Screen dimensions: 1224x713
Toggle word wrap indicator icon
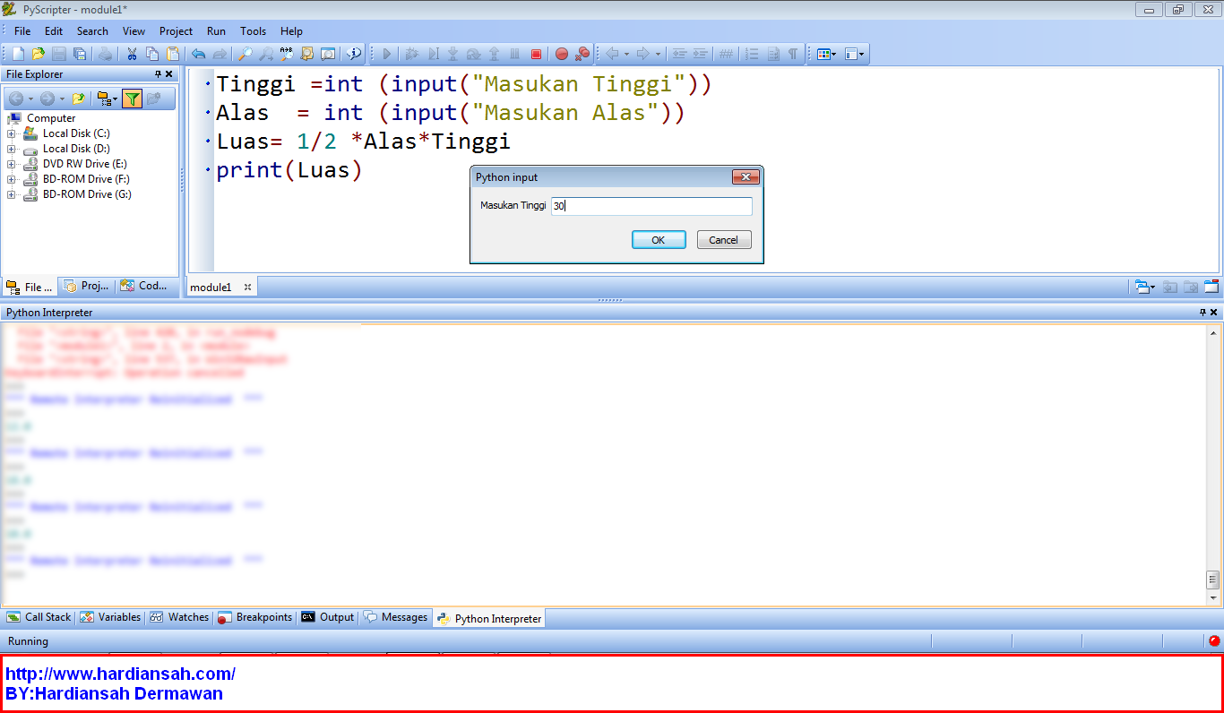coord(774,54)
